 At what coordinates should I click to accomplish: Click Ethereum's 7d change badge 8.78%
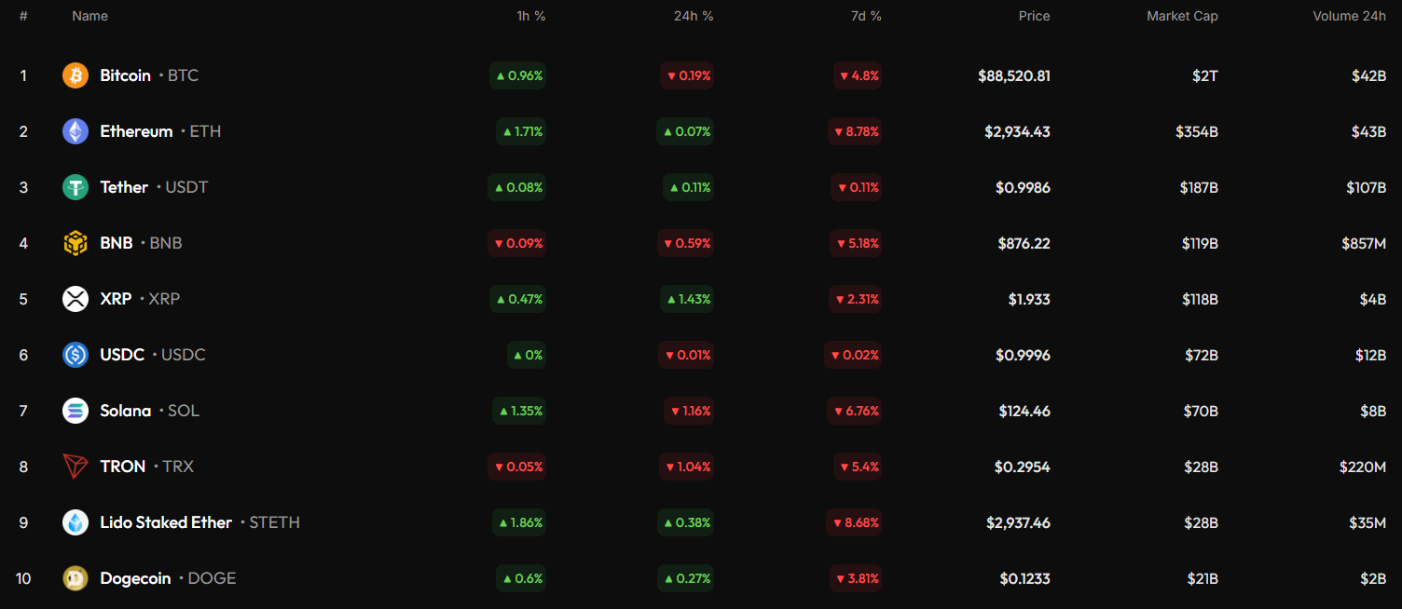pyautogui.click(x=855, y=131)
